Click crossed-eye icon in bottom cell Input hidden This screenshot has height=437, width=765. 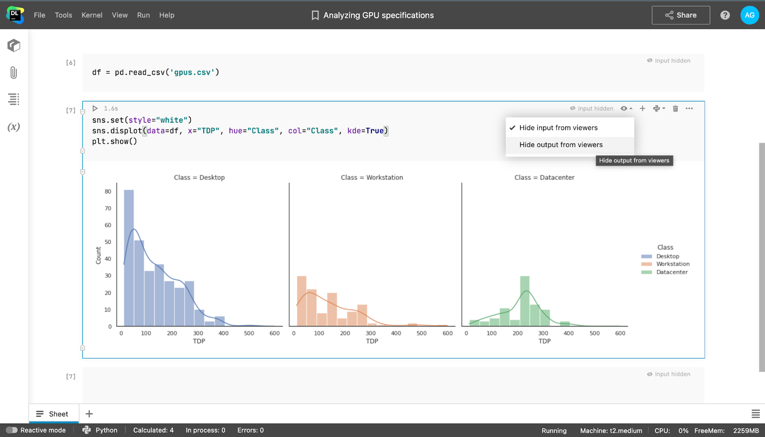649,374
